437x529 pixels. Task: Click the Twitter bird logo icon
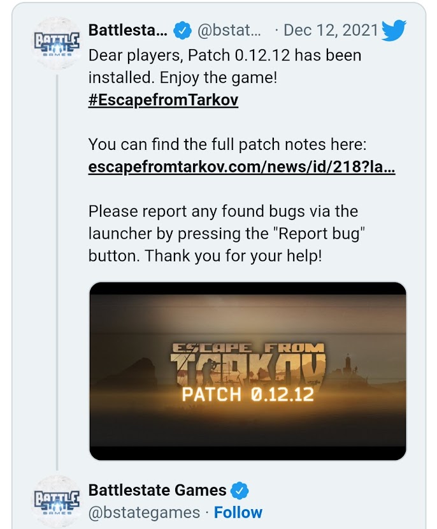[x=394, y=31]
